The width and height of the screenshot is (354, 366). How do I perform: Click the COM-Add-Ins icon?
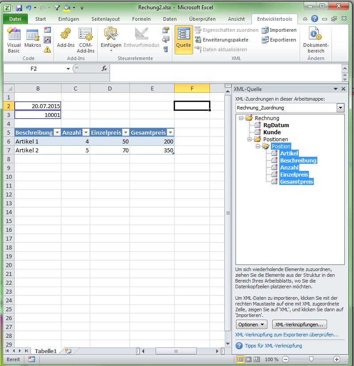tap(87, 40)
